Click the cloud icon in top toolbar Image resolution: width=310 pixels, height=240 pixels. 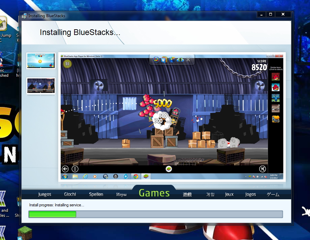tap(180, 60)
